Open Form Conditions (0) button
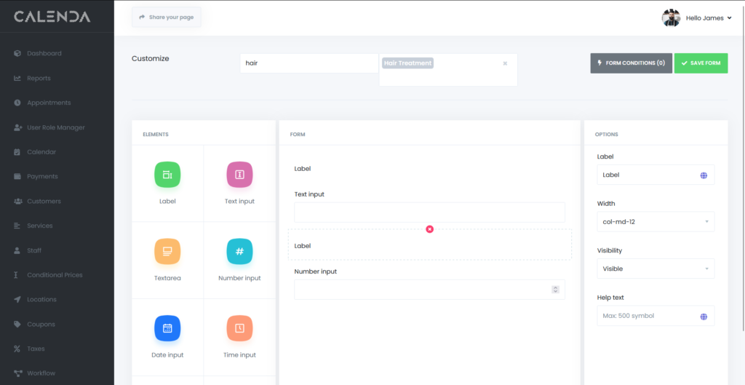The height and width of the screenshot is (385, 745). [631, 63]
